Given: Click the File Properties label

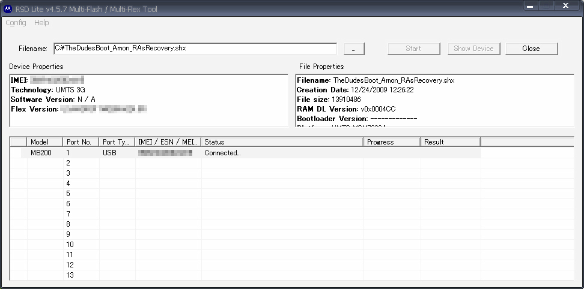Looking at the screenshot, I should pos(321,67).
